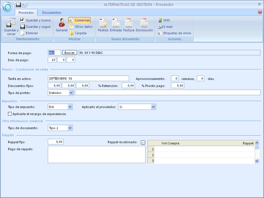Click the Rappel escalonado arrow button

tap(143, 142)
